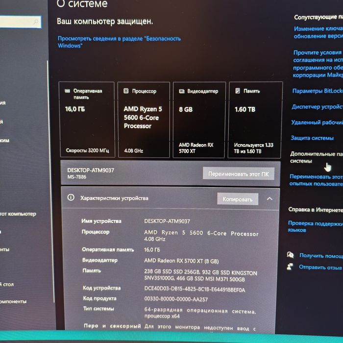Image resolution: width=343 pixels, height=343 pixels.
Task: Select the Оперативная память 16,0 ГБ card
Action: pyautogui.click(x=87, y=120)
